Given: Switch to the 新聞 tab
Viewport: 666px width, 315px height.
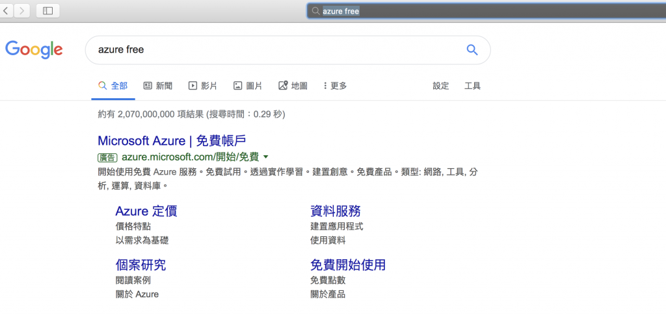Looking at the screenshot, I should [158, 86].
